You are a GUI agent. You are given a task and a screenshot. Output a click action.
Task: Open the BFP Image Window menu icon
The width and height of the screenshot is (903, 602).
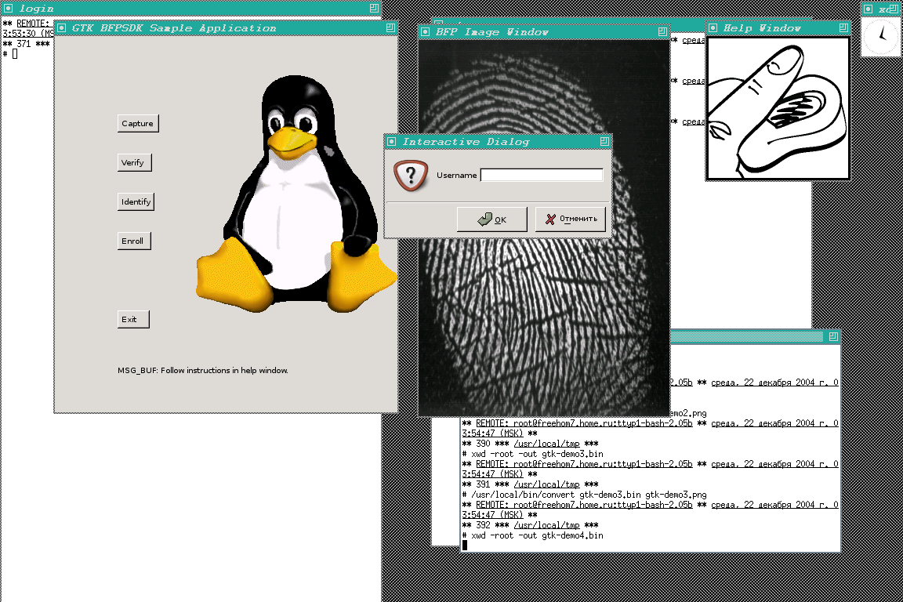pyautogui.click(x=426, y=32)
